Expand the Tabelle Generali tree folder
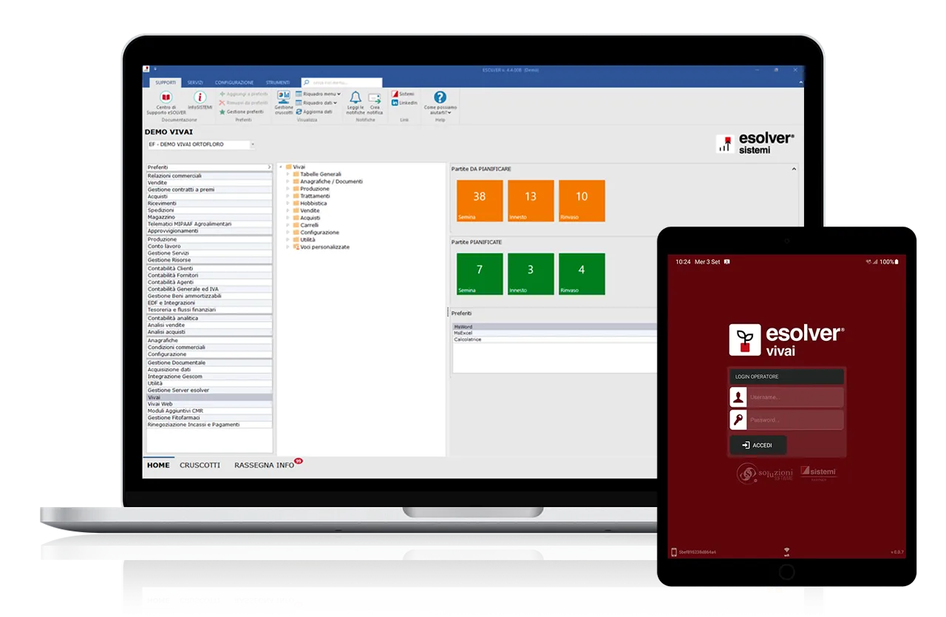The width and height of the screenshot is (946, 617). point(287,174)
